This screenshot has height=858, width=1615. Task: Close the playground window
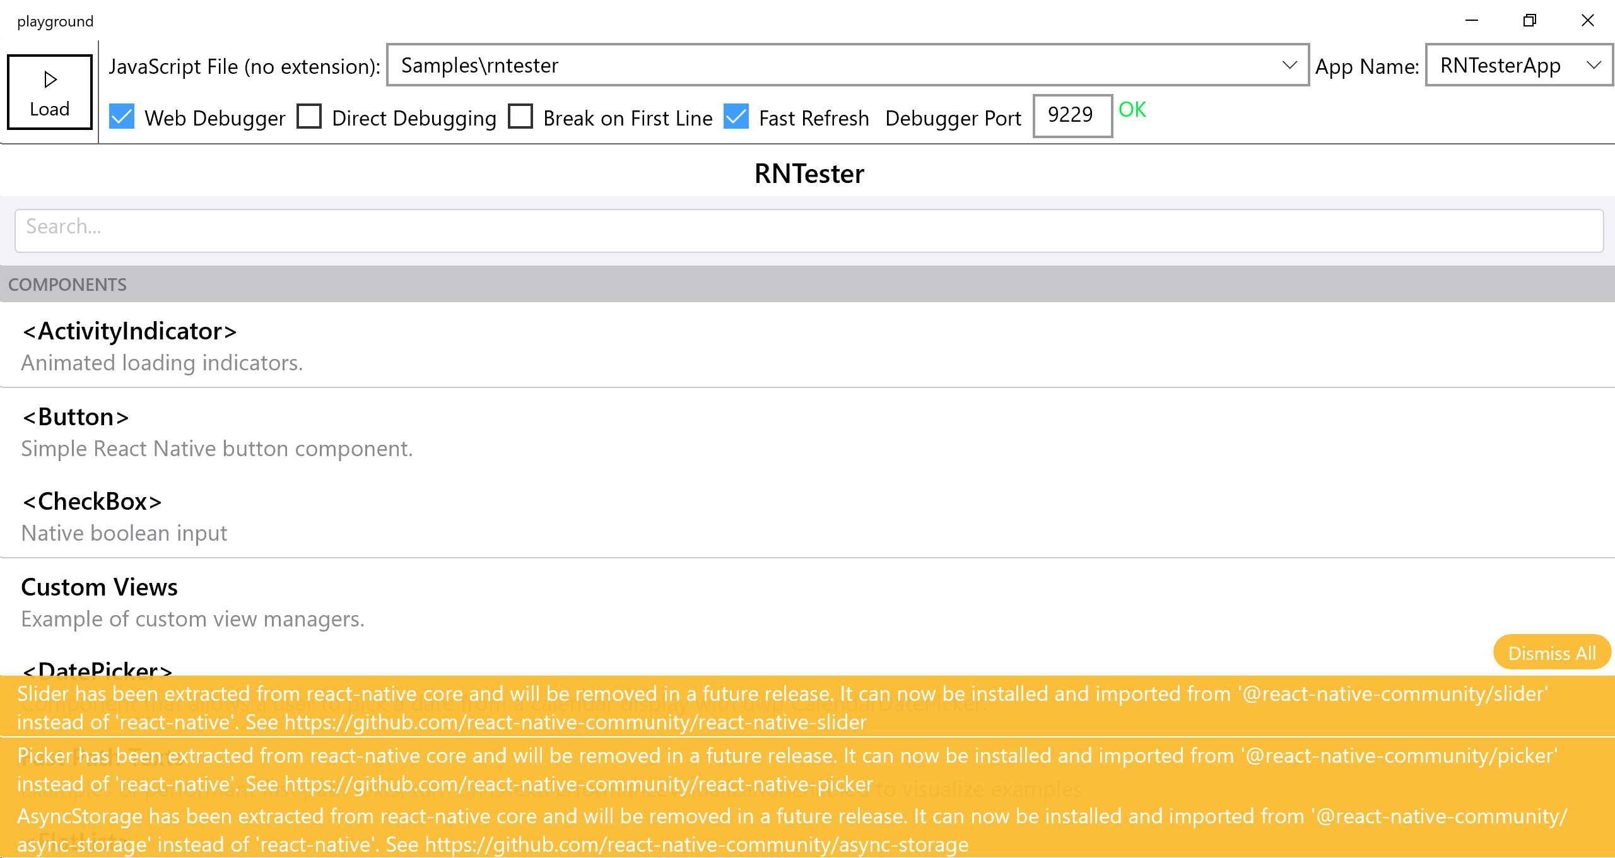(1587, 21)
